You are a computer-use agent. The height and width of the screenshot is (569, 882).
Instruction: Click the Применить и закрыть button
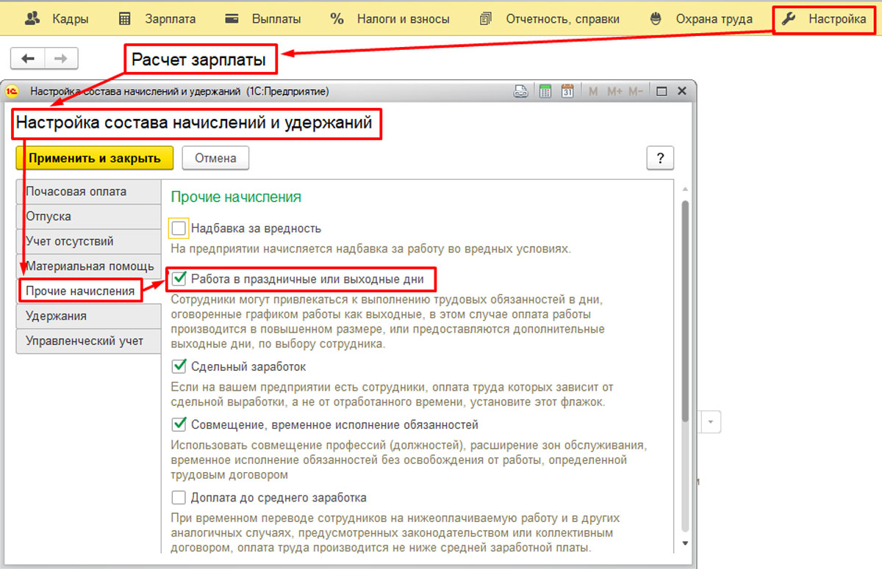point(94,158)
